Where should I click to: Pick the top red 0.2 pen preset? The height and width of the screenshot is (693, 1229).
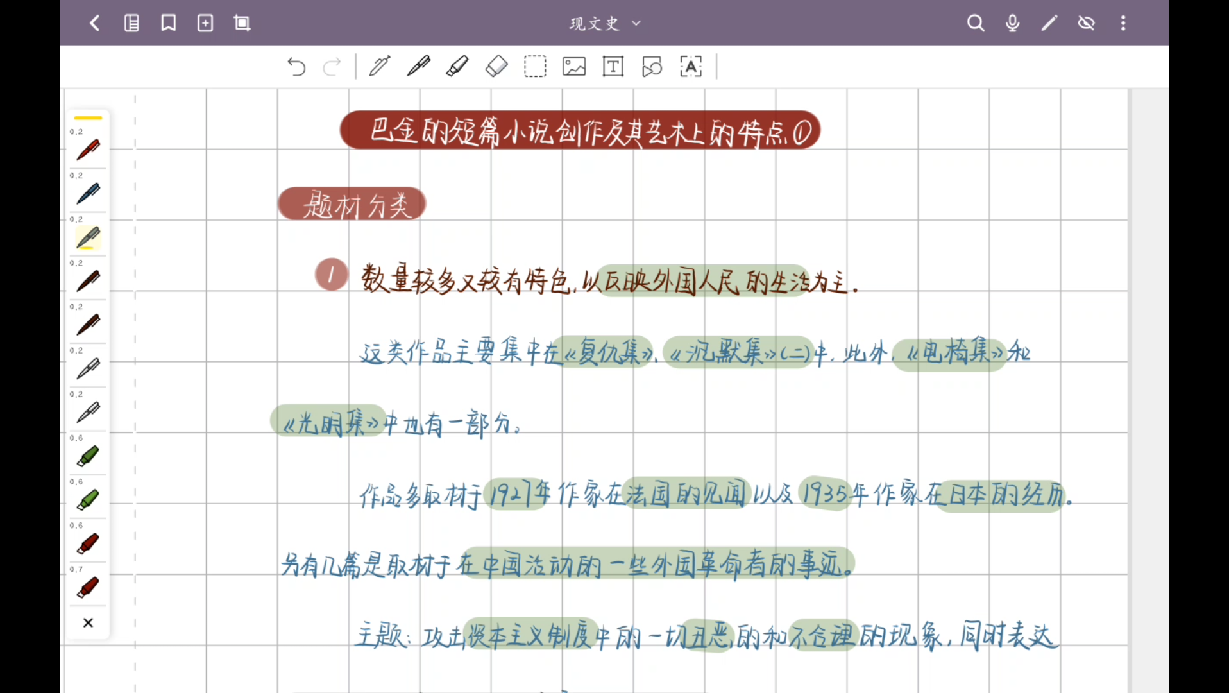[88, 150]
